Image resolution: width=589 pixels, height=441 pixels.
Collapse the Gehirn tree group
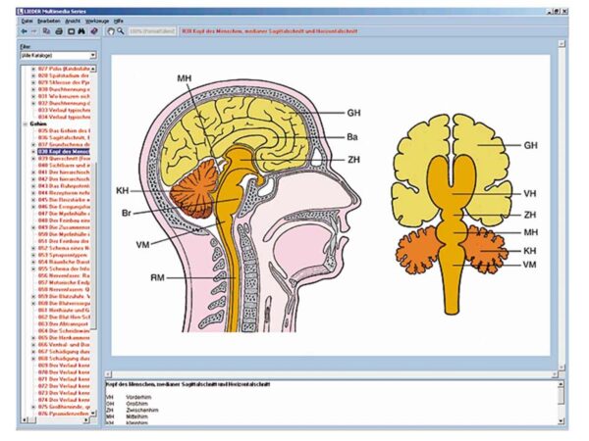pos(26,123)
